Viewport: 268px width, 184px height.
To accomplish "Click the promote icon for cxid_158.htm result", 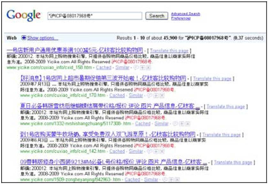I will 142,68.
